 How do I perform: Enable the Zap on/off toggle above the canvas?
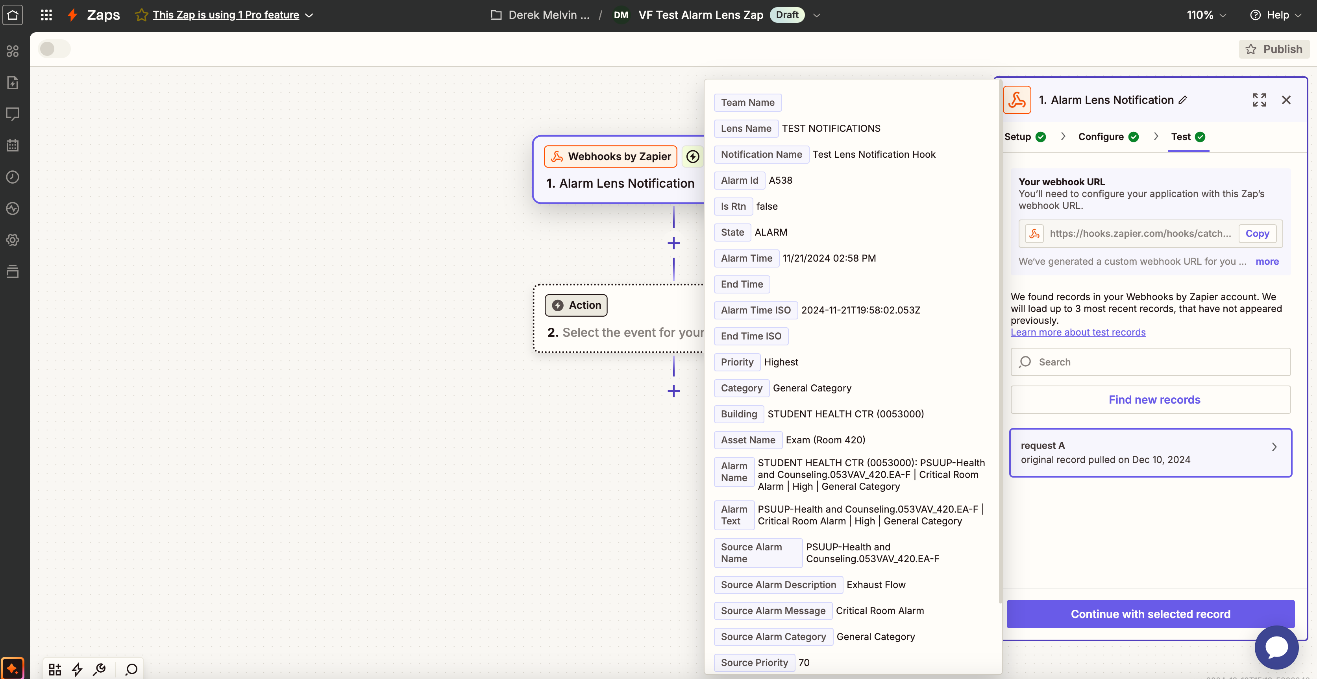(54, 48)
